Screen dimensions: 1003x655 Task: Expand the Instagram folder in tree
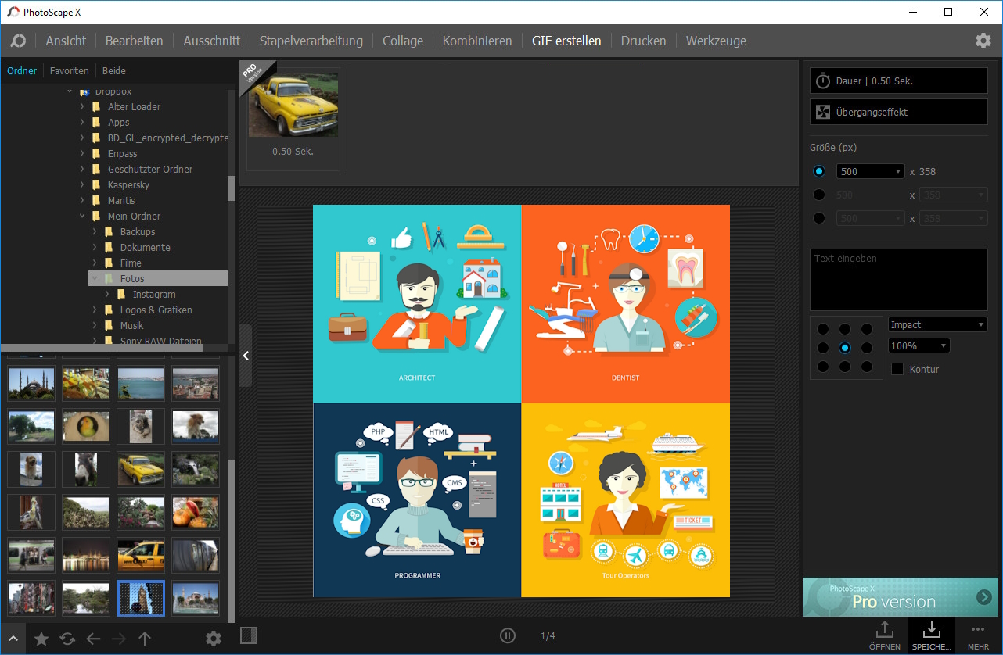pyautogui.click(x=107, y=295)
